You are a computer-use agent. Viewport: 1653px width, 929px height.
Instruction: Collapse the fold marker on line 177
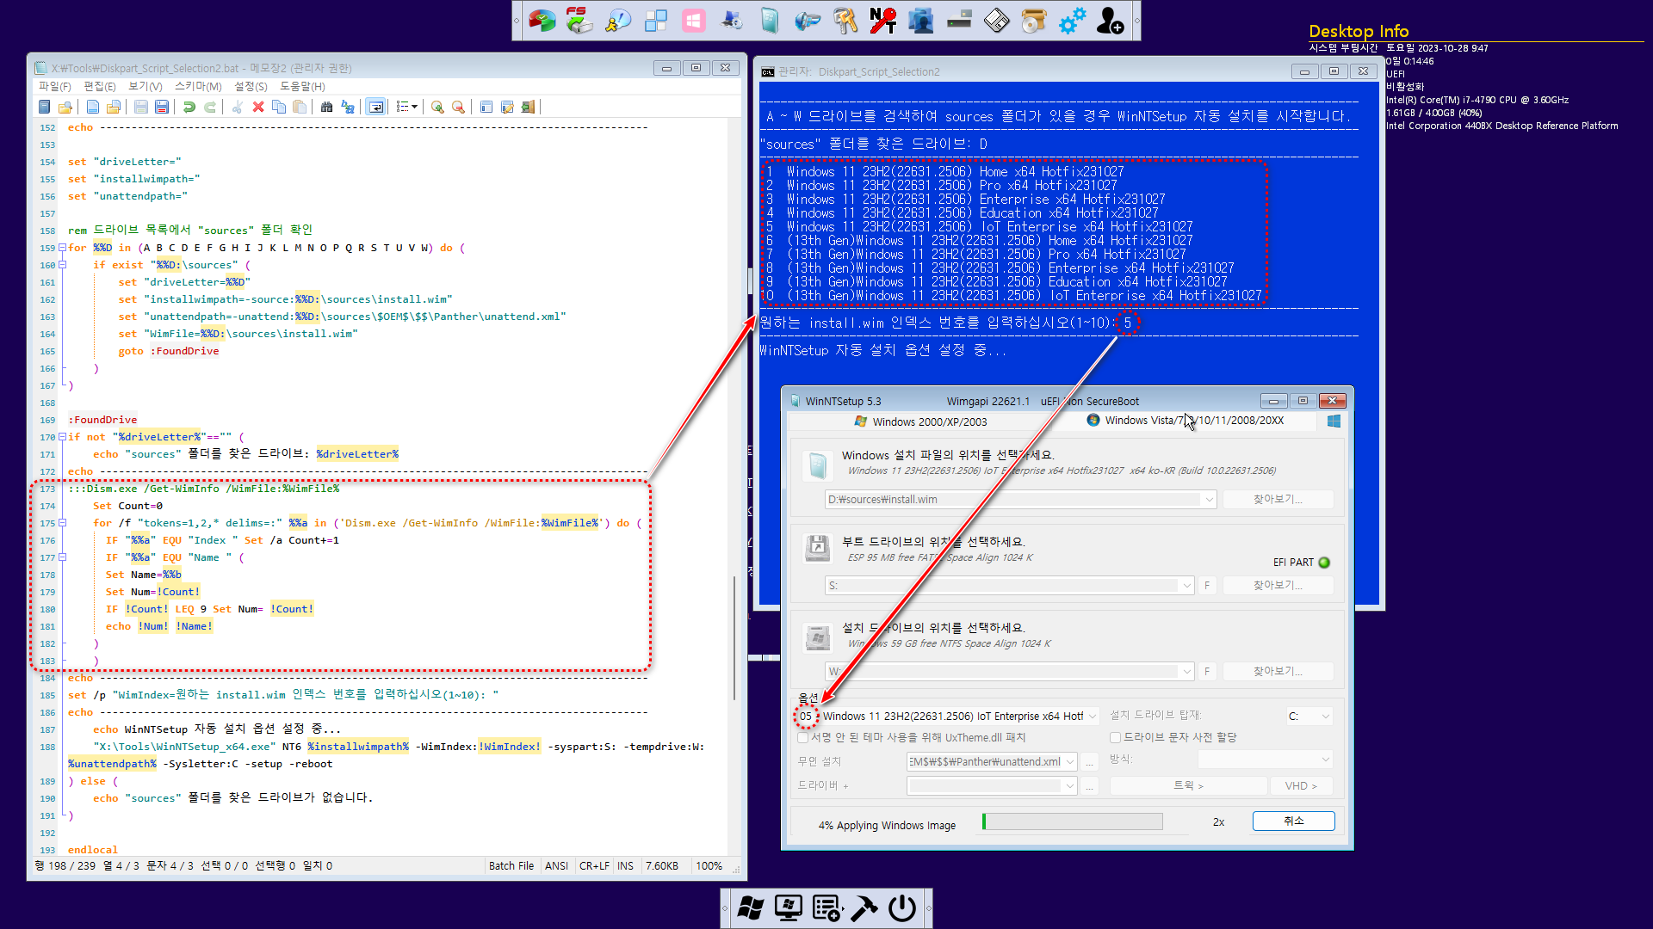(x=62, y=557)
